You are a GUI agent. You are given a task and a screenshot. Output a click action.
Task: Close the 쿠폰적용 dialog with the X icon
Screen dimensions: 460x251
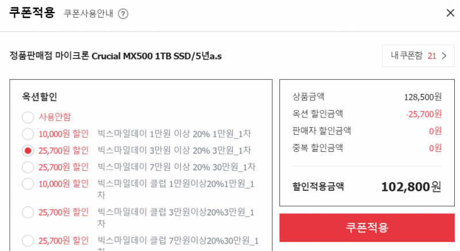450,13
